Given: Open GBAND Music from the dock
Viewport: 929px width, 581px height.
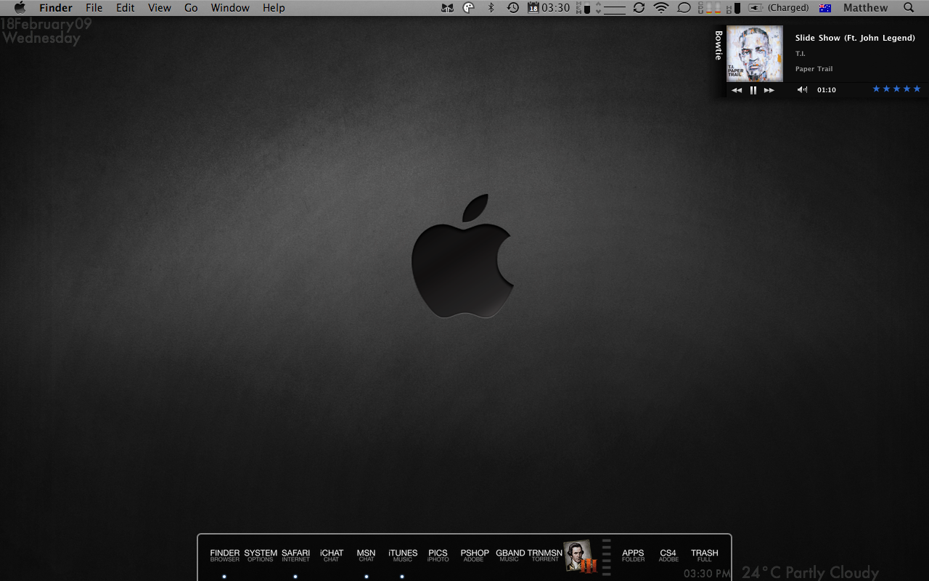Looking at the screenshot, I should pyautogui.click(x=510, y=556).
